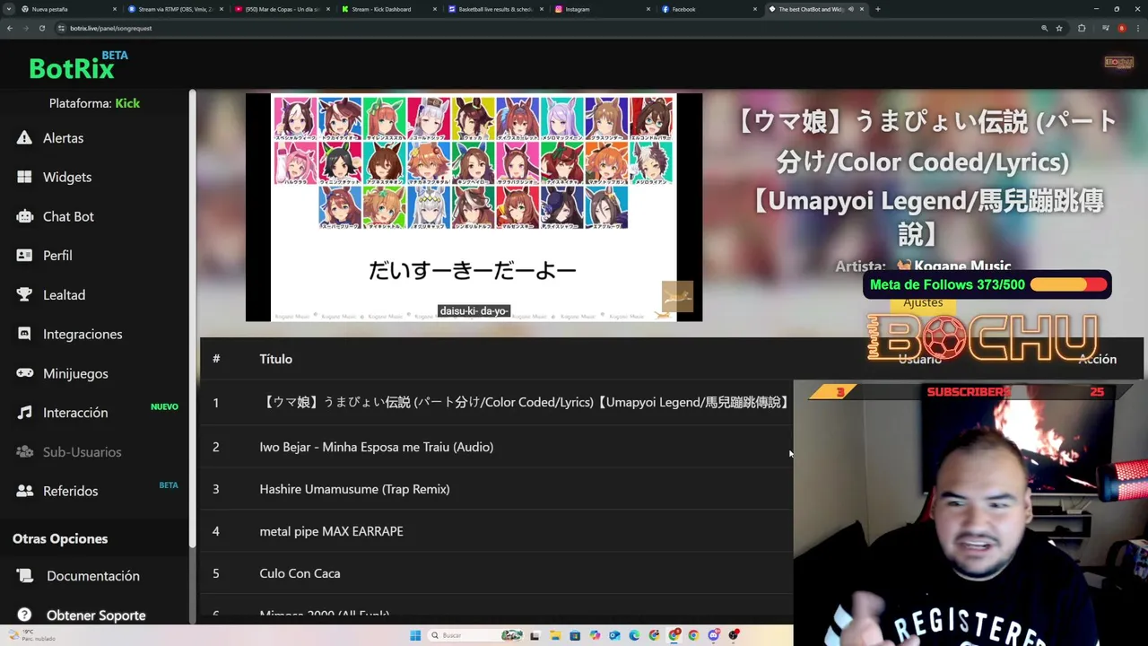This screenshot has height=646, width=1148.
Task: Click the Interacción music note icon
Action: point(24,413)
